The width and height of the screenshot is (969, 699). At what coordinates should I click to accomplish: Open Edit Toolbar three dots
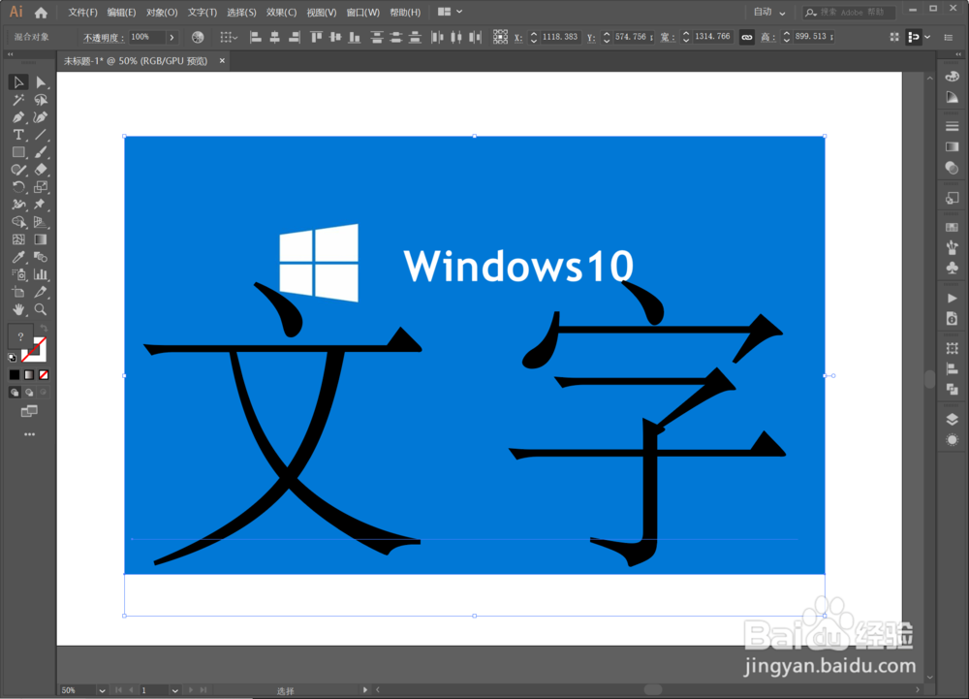(x=29, y=434)
